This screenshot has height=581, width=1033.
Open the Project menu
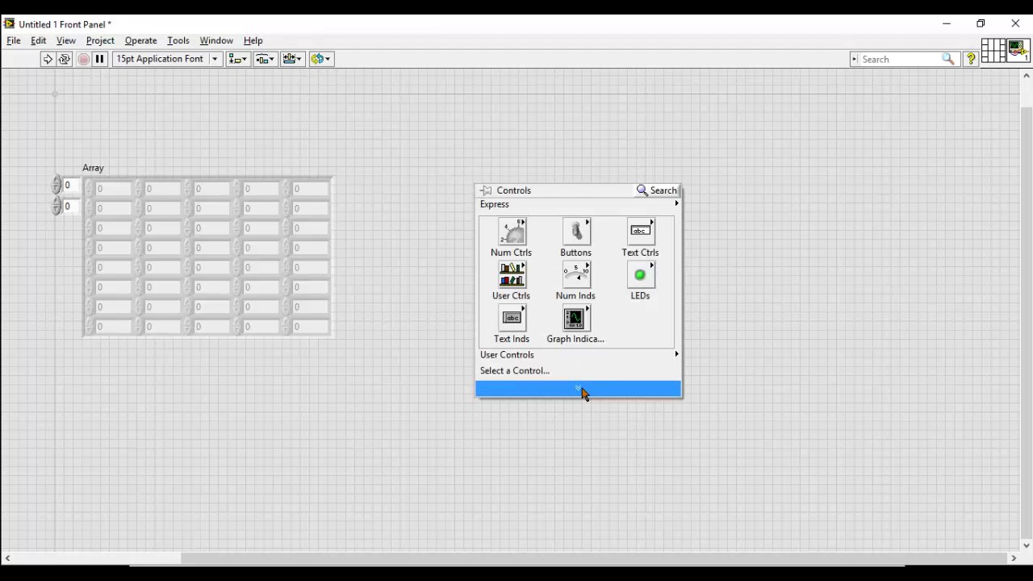pyautogui.click(x=100, y=40)
